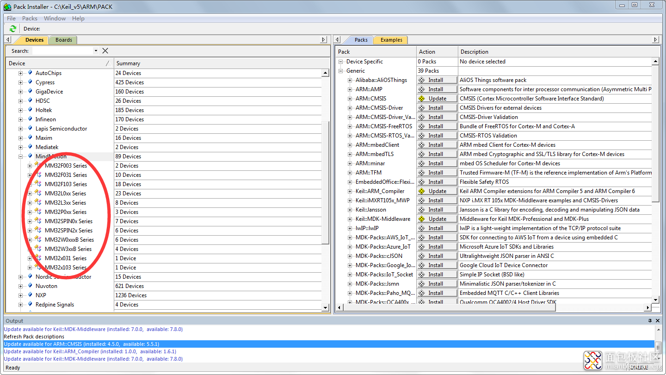The image size is (666, 375).
Task: Select the Lapis Semiconductor vendor row
Action: [60, 129]
